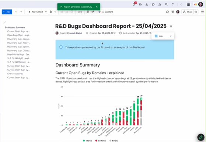206x142 pixels.
Task: Open the Style menu
Action: 80,12
